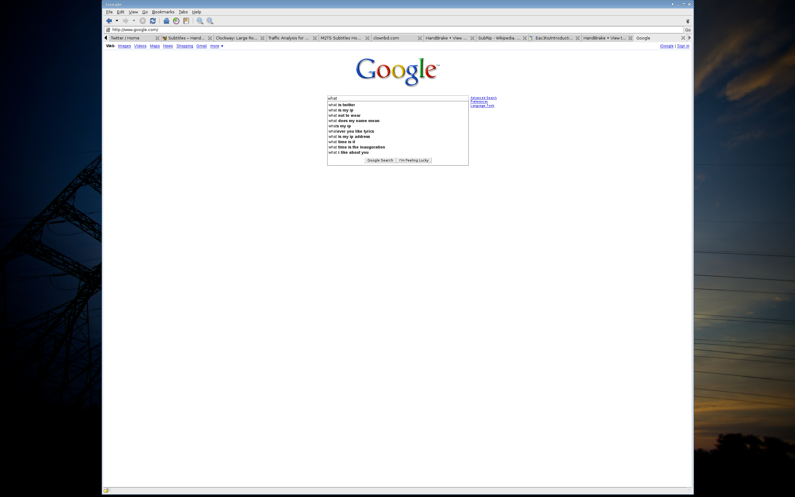Select suggestion 'whatever you like lyrics'
Image resolution: width=795 pixels, height=497 pixels.
[397, 131]
